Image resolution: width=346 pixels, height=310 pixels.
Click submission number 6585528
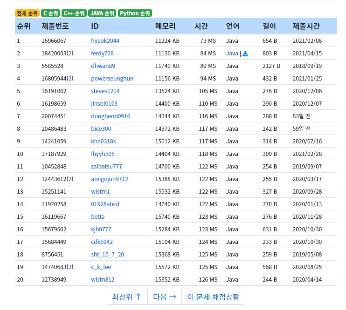coord(52,66)
